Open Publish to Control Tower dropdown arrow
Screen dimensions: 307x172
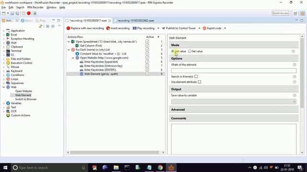[x=200, y=28]
